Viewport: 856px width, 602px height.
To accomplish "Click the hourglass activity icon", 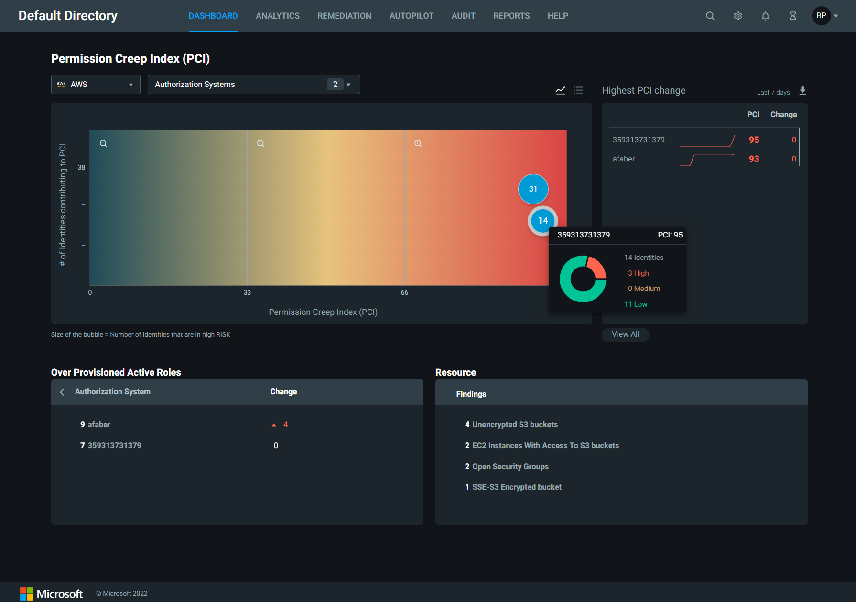I will (792, 16).
